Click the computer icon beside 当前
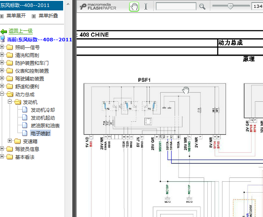This screenshot has width=263, height=217. pos(3,39)
